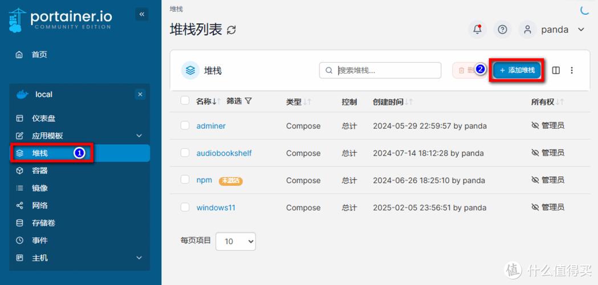Click the dashboard icon beside 仪表盘
The image size is (598, 285).
pos(19,118)
